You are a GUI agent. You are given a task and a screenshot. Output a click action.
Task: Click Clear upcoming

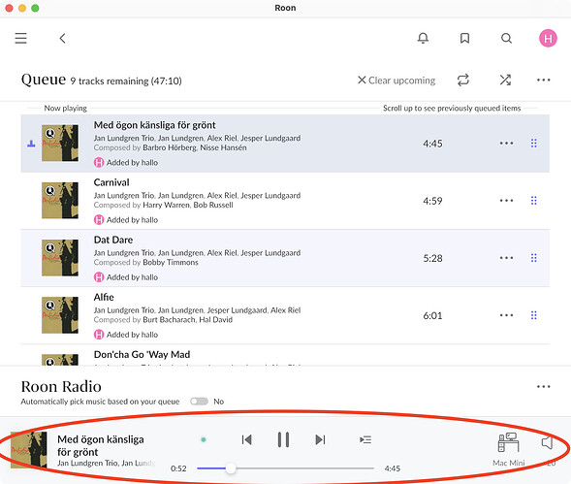(x=397, y=81)
